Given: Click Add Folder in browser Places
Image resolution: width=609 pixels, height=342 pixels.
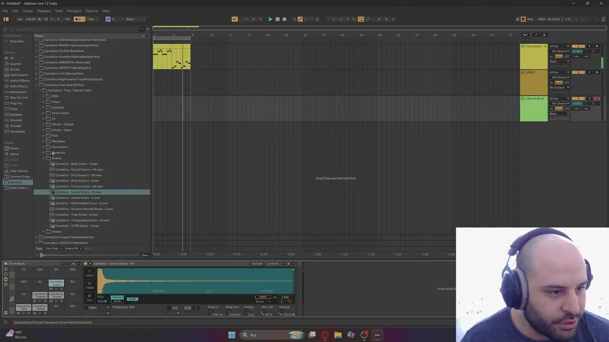Looking at the screenshot, I should click(19, 188).
